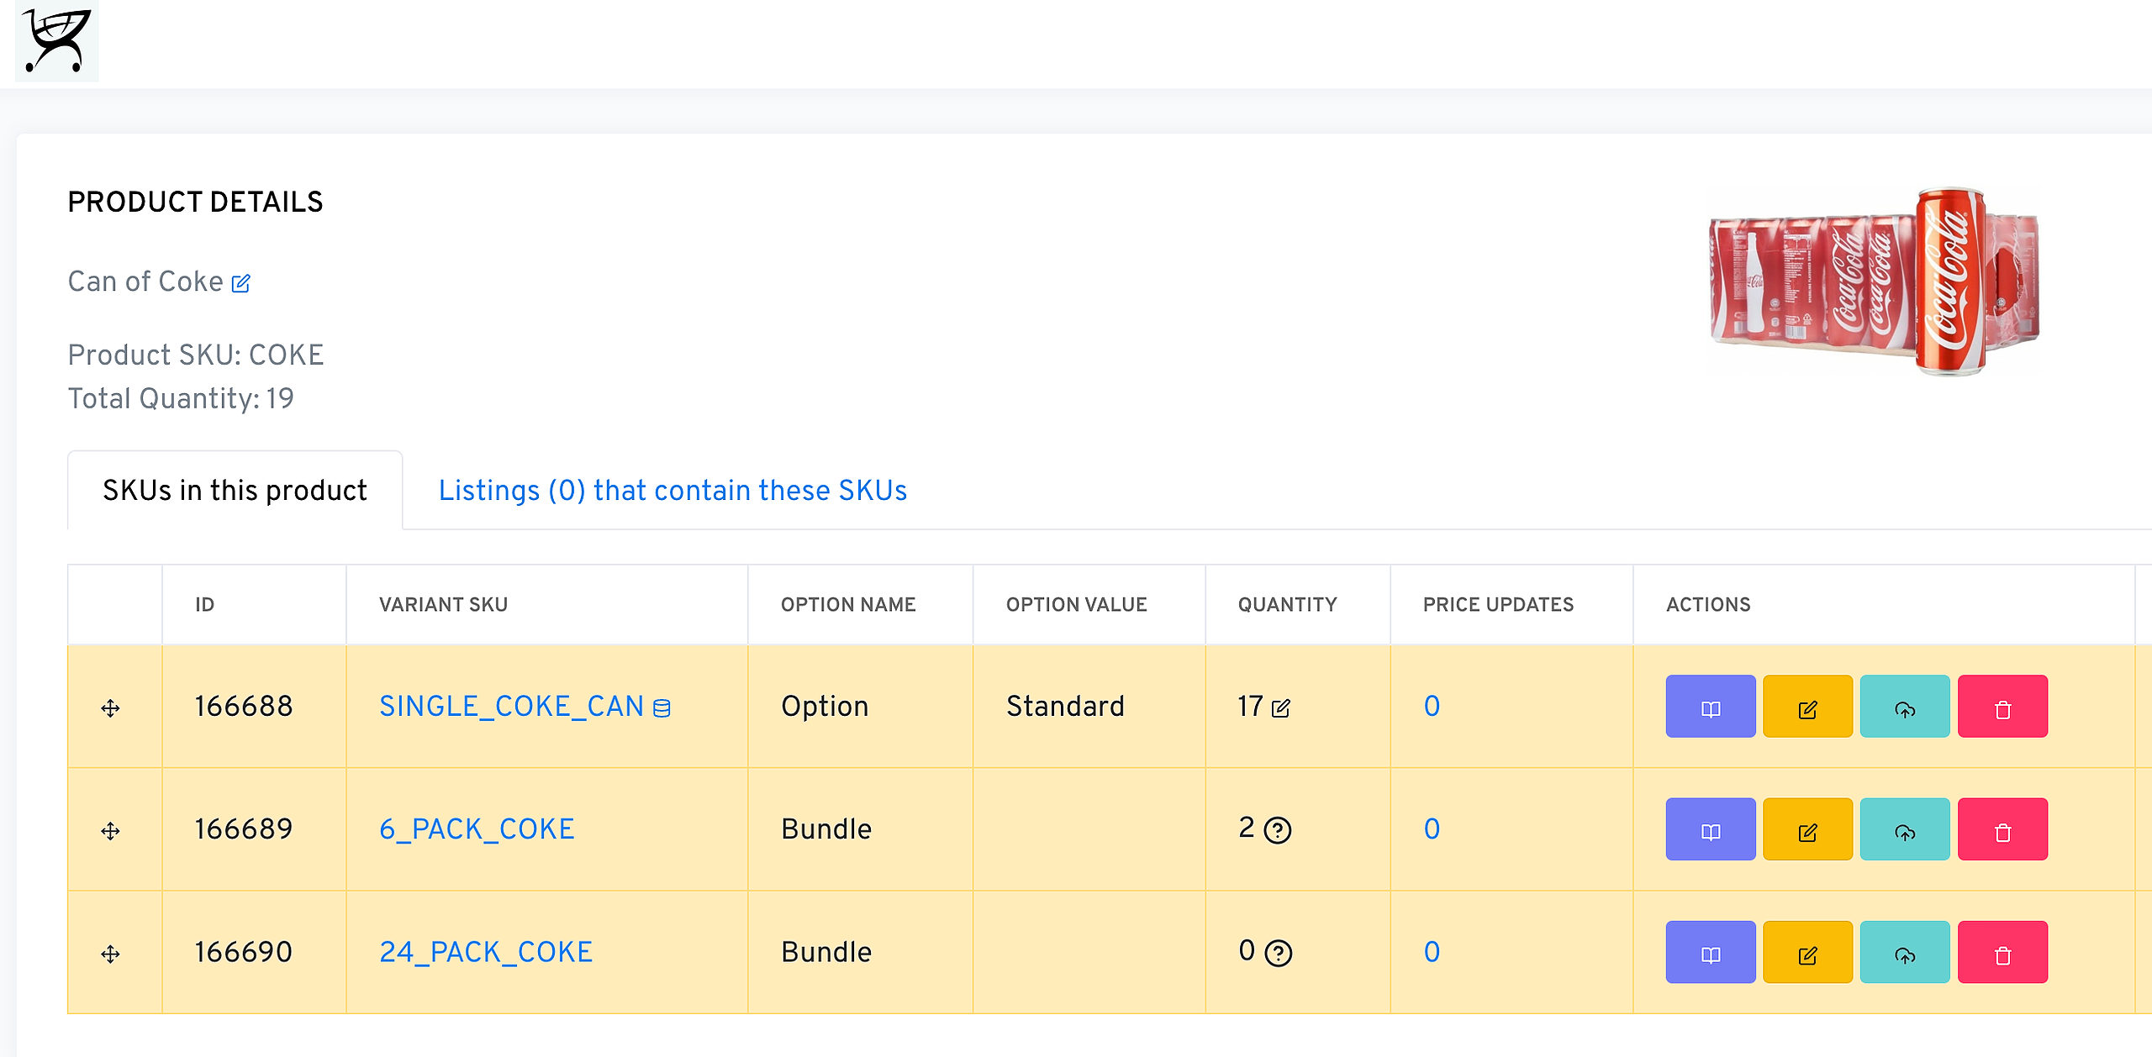Edit quantity 17 pencil icon
2152x1057 pixels.
1281,708
